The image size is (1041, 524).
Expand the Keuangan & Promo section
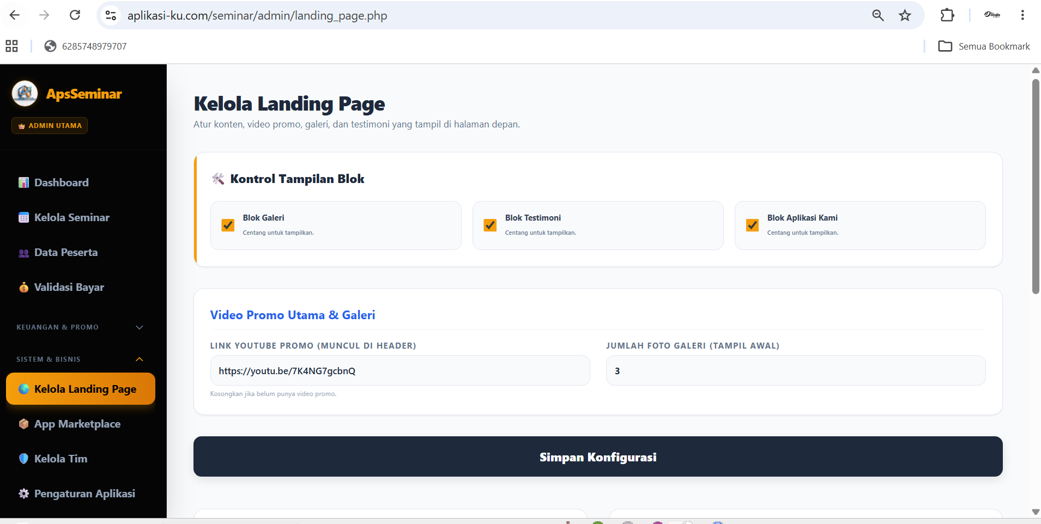click(80, 327)
